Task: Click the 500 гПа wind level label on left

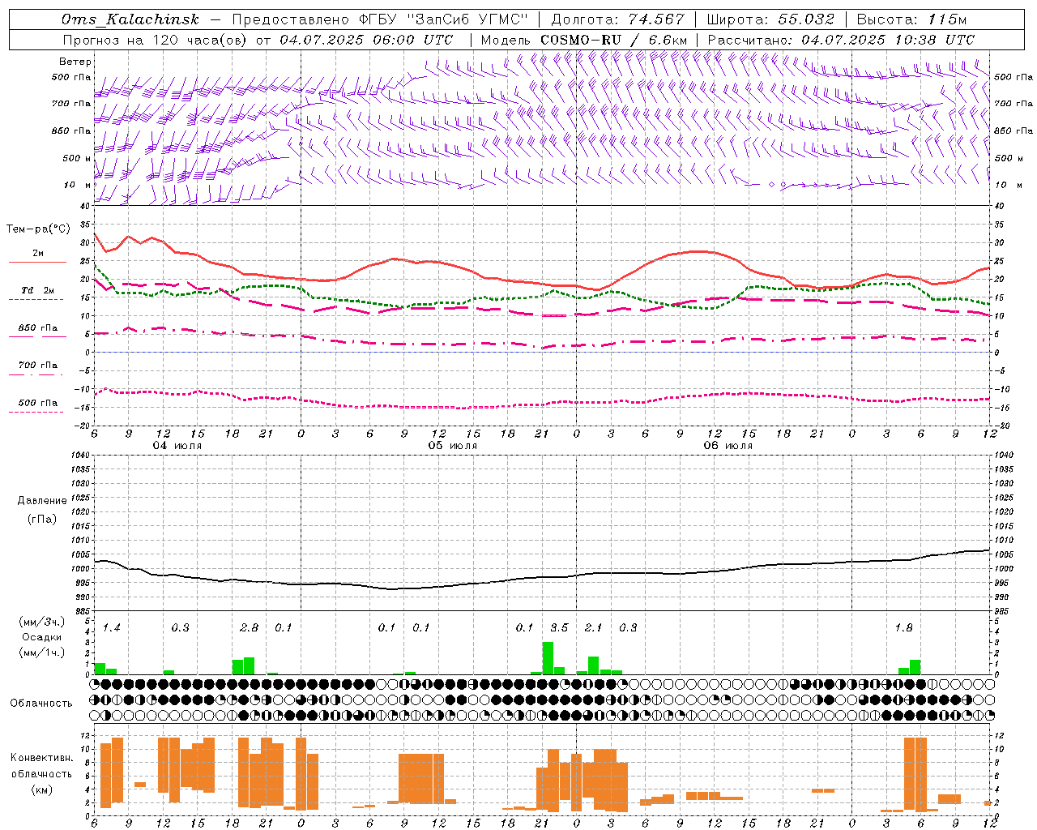Action: [71, 77]
